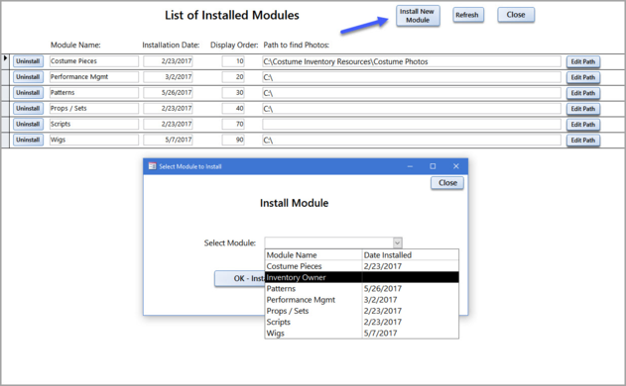Image resolution: width=626 pixels, height=386 pixels.
Task: Click the Wigs module name field
Action: (94, 140)
